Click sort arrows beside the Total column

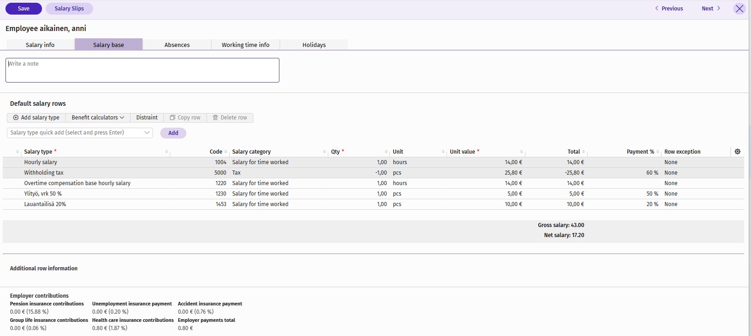(x=583, y=152)
